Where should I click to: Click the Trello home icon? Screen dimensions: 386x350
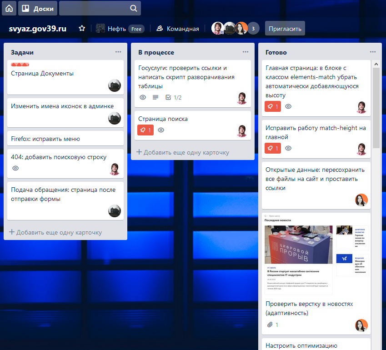pyautogui.click(x=9, y=8)
